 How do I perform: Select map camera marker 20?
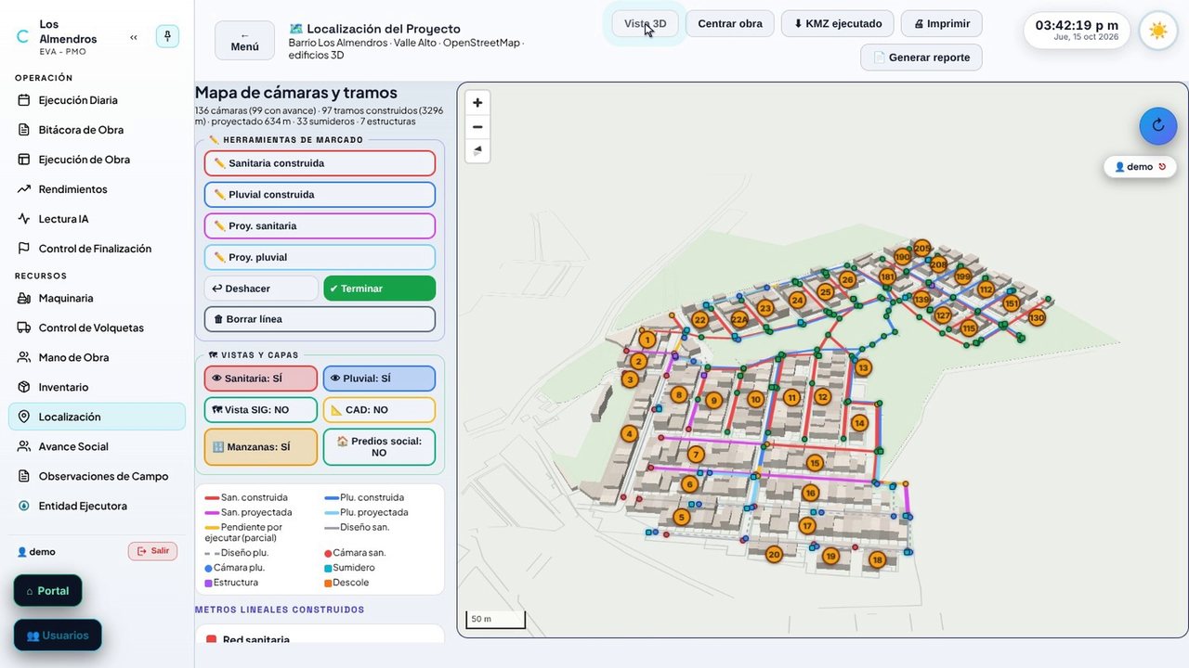774,555
